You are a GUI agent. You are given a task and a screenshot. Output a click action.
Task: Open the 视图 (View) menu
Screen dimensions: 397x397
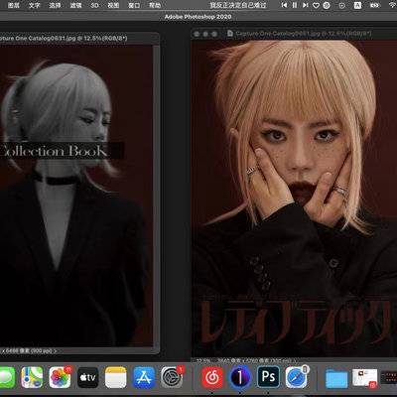click(113, 5)
